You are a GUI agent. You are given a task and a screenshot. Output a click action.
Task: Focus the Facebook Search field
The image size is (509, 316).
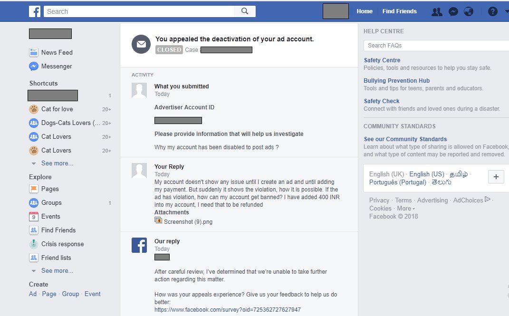(139, 11)
